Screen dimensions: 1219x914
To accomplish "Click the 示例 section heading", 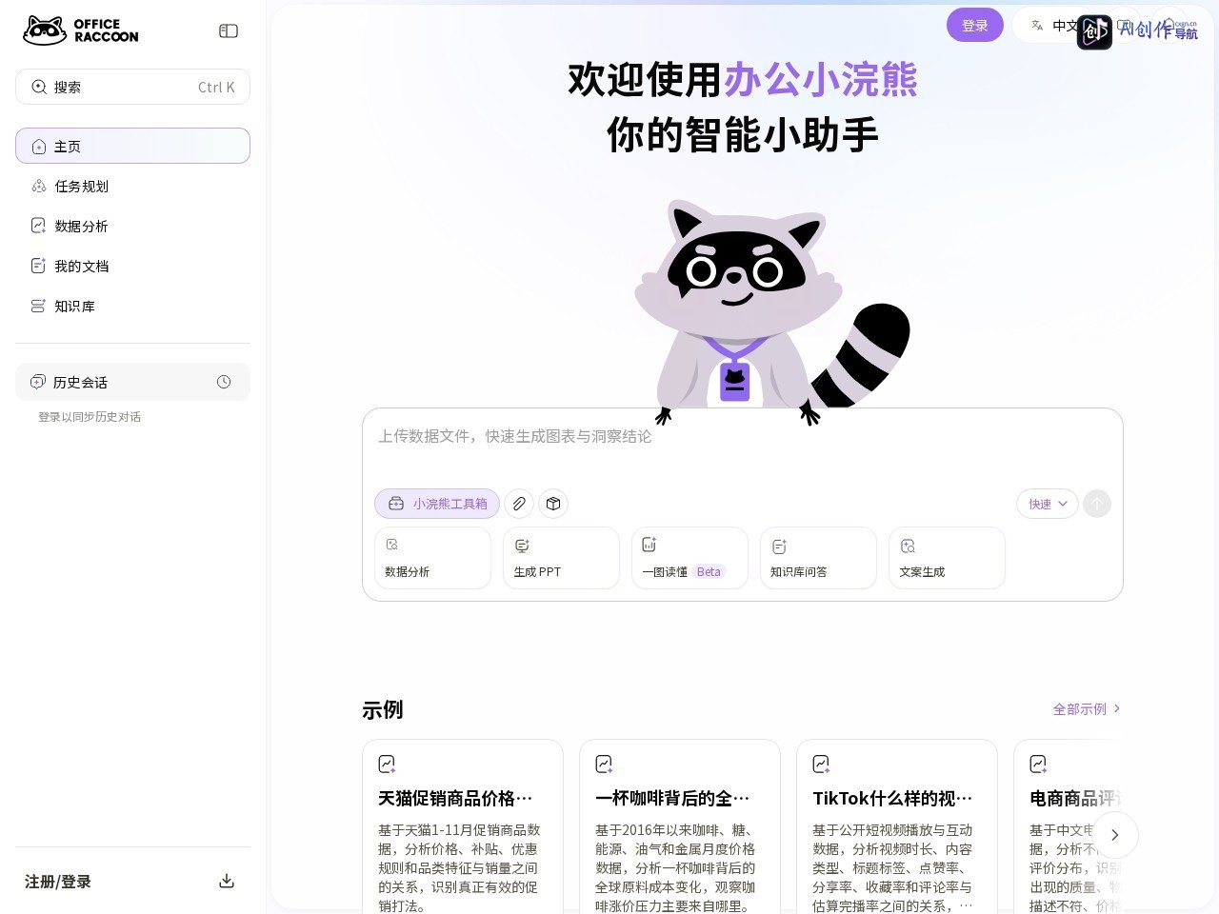I will [x=383, y=709].
